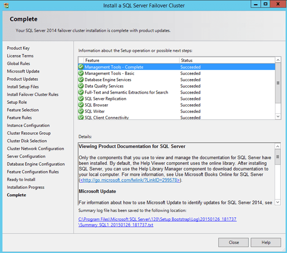
Task: Maximize the installer window
Action: coord(265,4)
